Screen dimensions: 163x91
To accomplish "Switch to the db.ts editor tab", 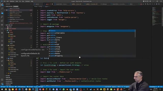I will [131, 4].
